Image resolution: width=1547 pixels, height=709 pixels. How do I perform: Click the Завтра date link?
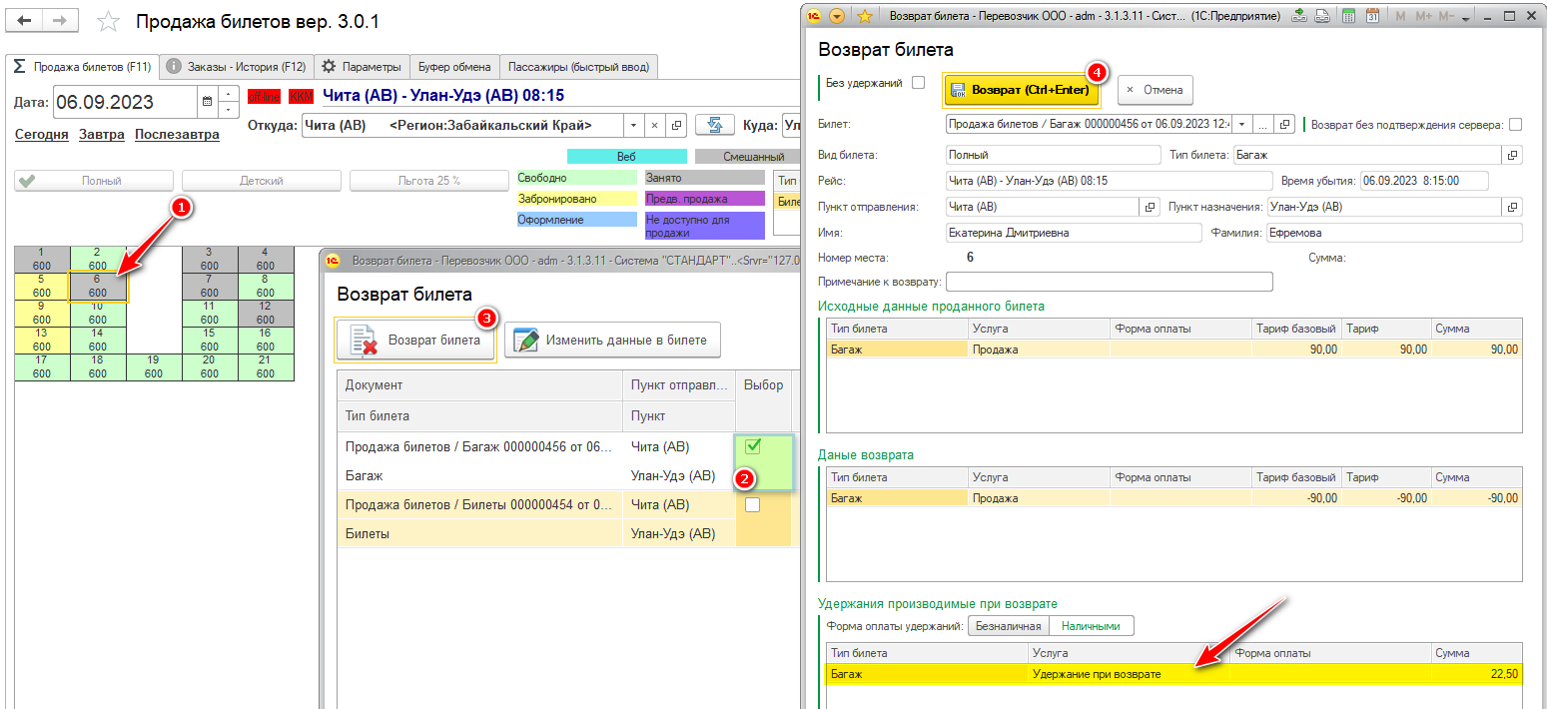click(x=102, y=134)
